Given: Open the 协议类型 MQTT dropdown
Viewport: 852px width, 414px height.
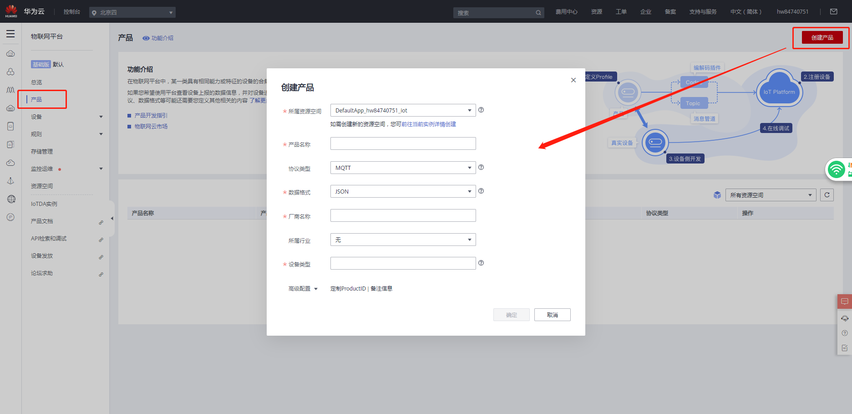Looking at the screenshot, I should pyautogui.click(x=403, y=168).
